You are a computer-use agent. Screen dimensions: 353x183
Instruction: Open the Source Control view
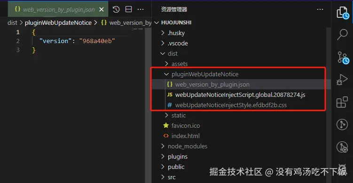tap(343, 58)
